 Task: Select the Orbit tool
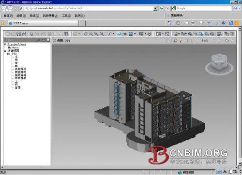pos(109,34)
